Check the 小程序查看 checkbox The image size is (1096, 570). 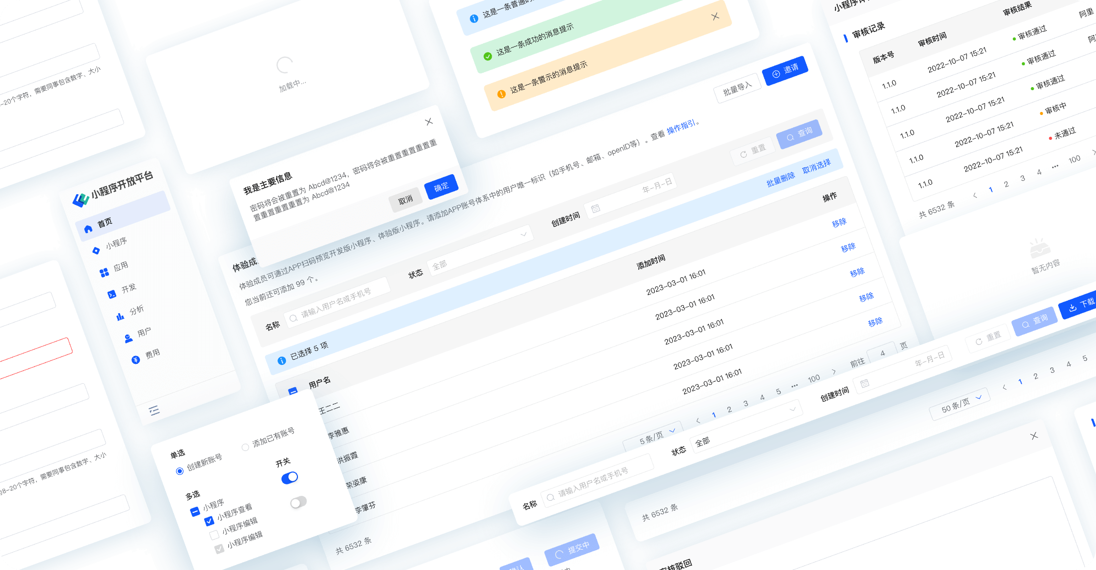(x=209, y=521)
